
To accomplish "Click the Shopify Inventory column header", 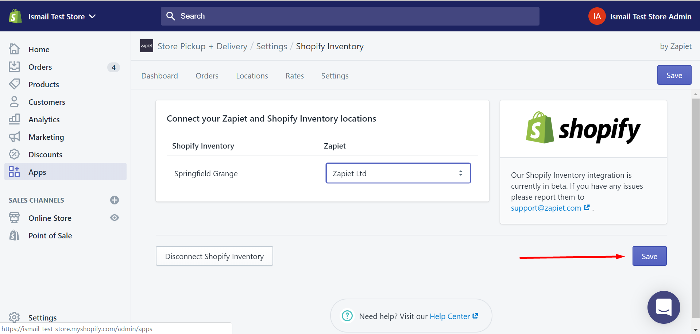I will (x=203, y=146).
